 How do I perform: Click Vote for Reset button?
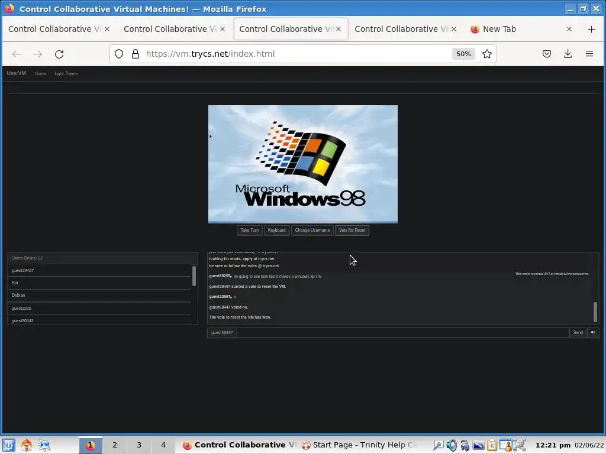point(352,230)
